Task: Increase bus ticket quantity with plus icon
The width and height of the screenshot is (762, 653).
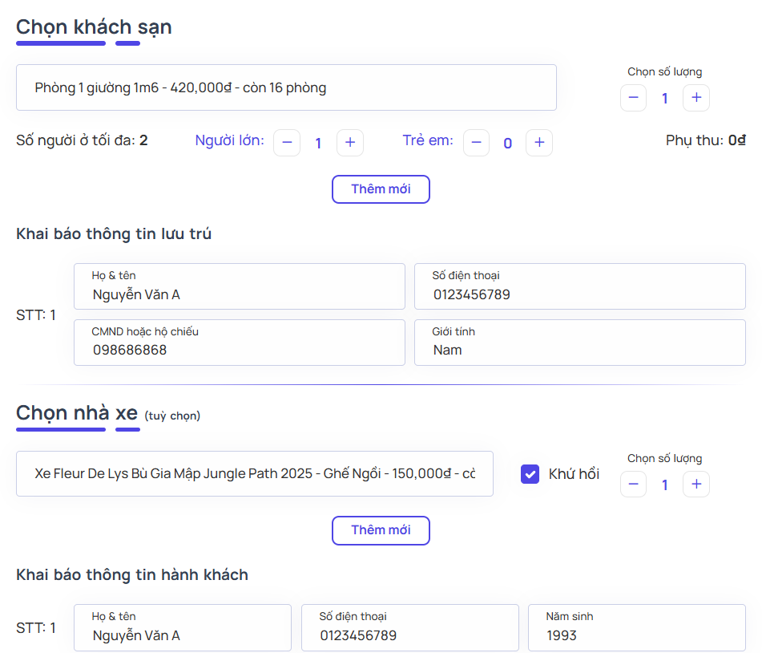Action: [x=695, y=484]
